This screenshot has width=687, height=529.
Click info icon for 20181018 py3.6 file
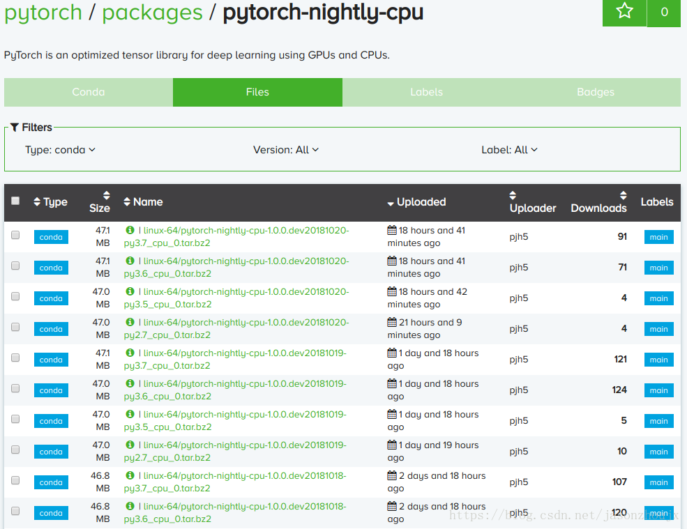point(130,506)
